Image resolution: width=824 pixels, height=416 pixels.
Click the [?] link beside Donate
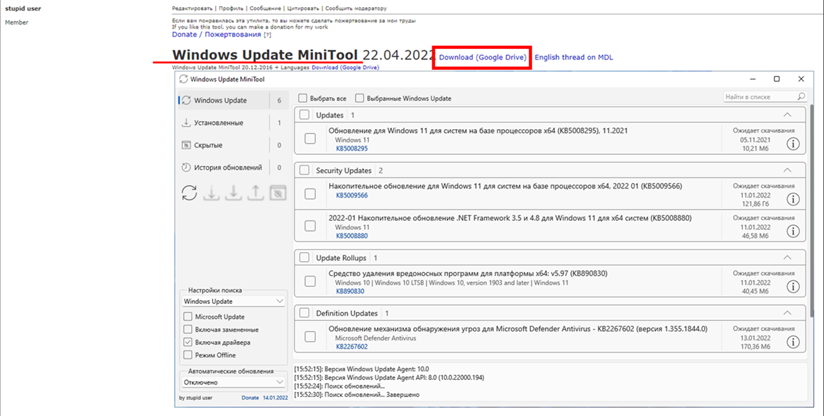click(268, 35)
